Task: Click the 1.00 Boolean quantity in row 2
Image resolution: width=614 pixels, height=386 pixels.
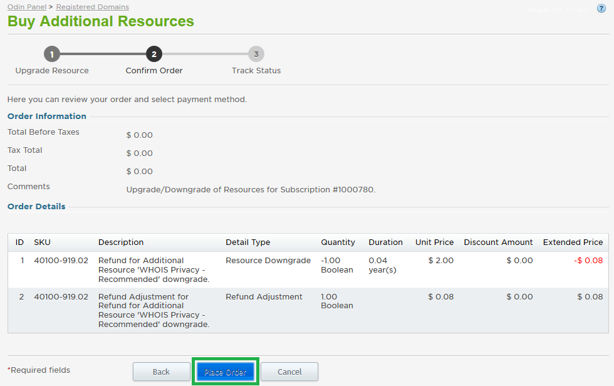Action: click(337, 301)
